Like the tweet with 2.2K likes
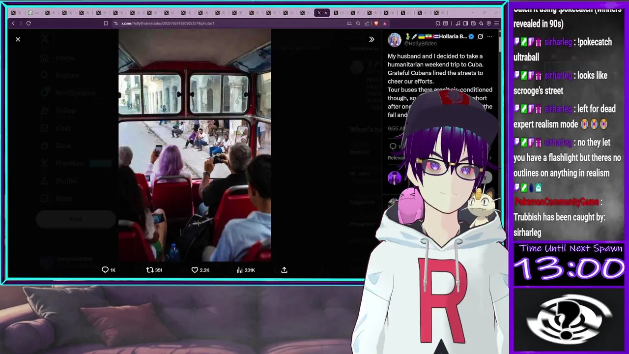This screenshot has height=354, width=629. tap(200, 270)
